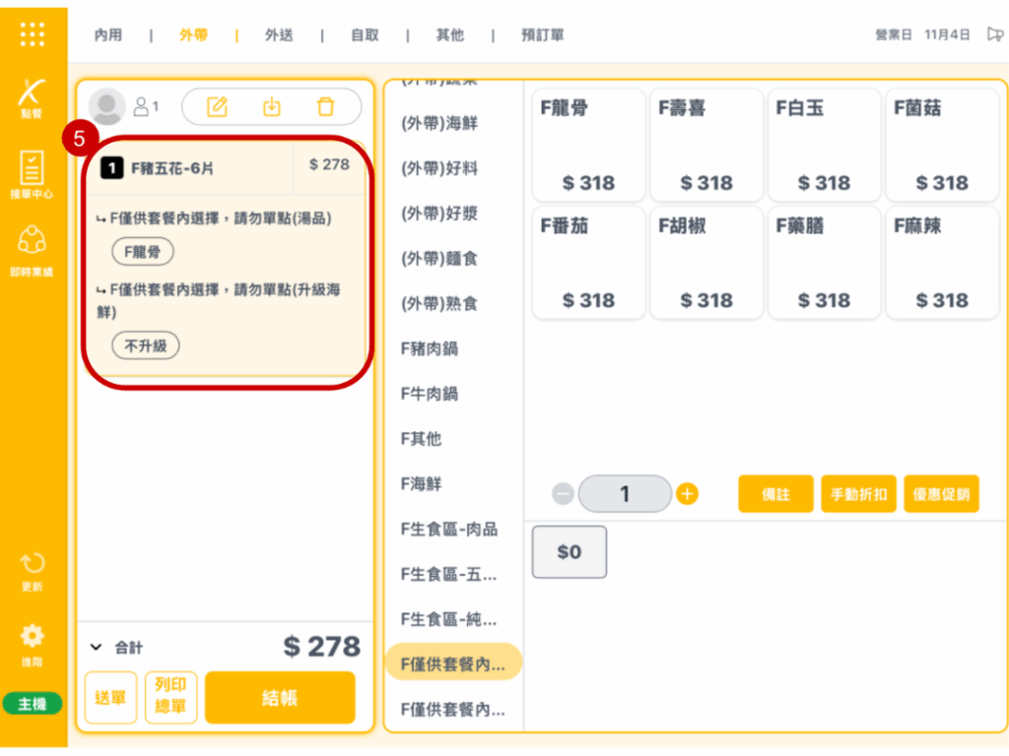Select the 不升級 option tag
The height and width of the screenshot is (756, 1009).
coord(146,346)
